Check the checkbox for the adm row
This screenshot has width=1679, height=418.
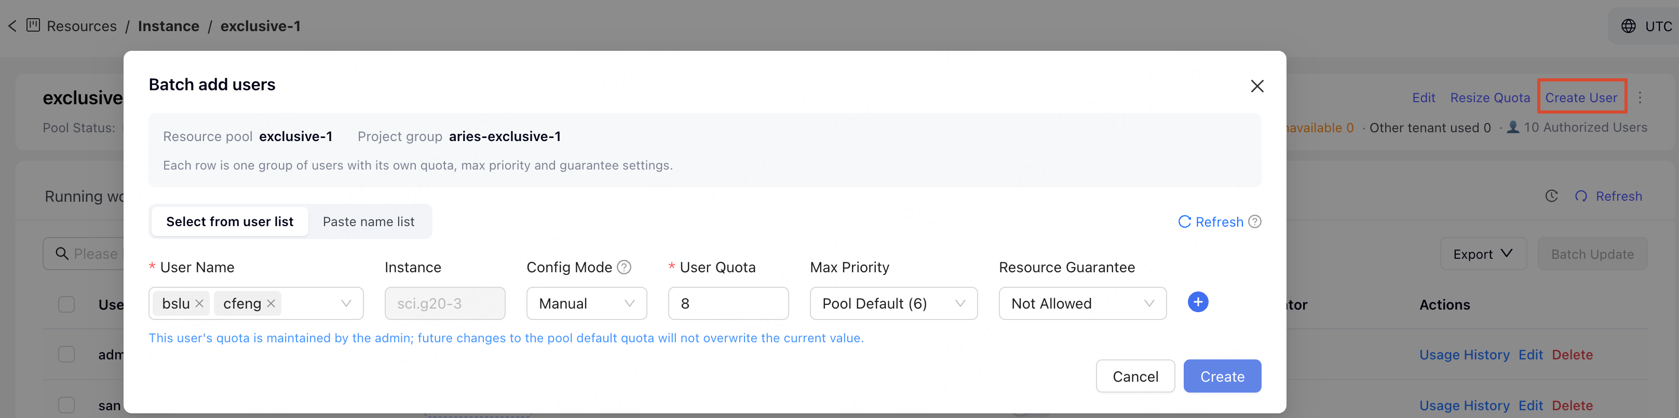click(66, 354)
